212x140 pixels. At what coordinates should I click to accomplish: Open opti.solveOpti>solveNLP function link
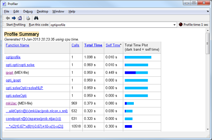pos(25,88)
